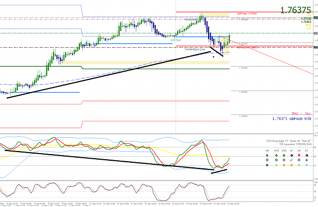Select the H1 timeframe label

coord(292,151)
